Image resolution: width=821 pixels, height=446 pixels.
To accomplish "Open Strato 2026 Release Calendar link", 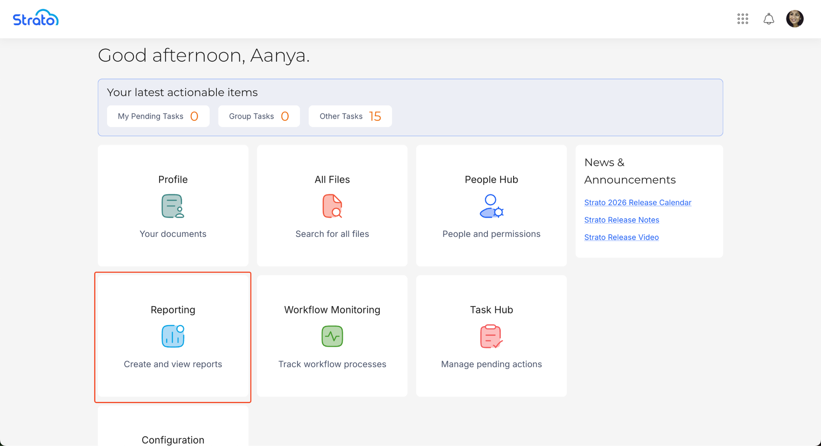I will point(638,203).
